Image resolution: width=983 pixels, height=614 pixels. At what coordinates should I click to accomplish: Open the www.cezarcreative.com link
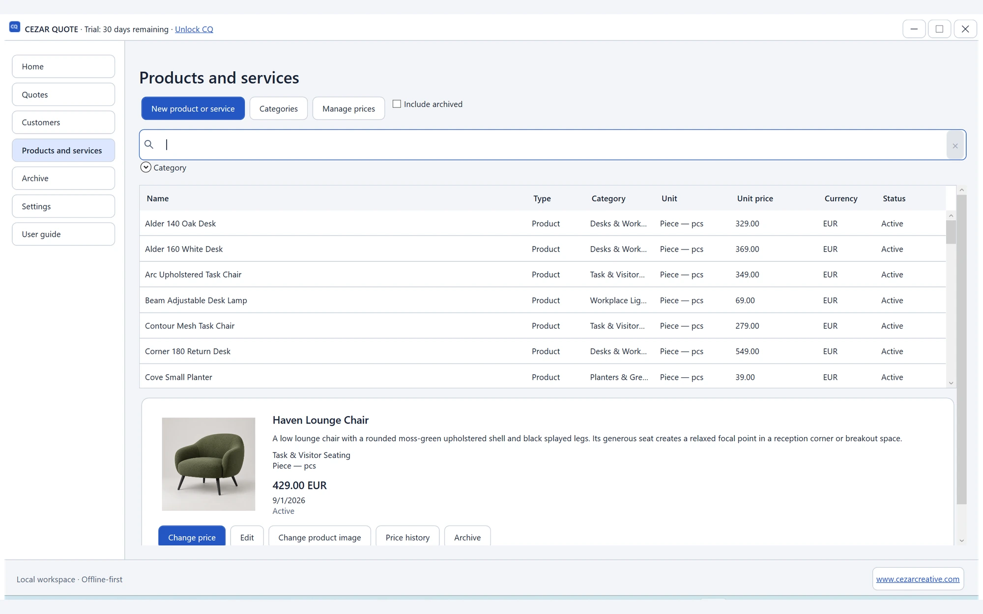pyautogui.click(x=918, y=579)
